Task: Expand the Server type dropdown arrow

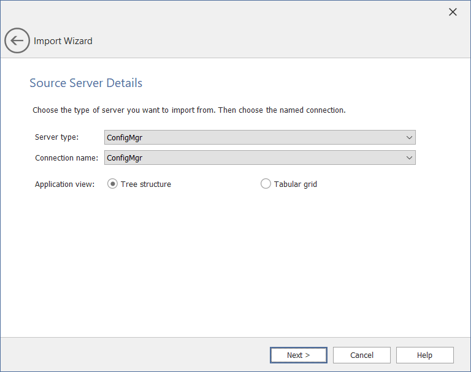Action: [409, 137]
